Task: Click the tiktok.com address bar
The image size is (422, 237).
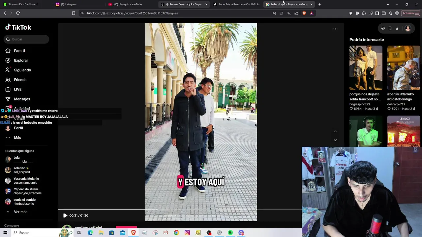Action: [x=175, y=13]
